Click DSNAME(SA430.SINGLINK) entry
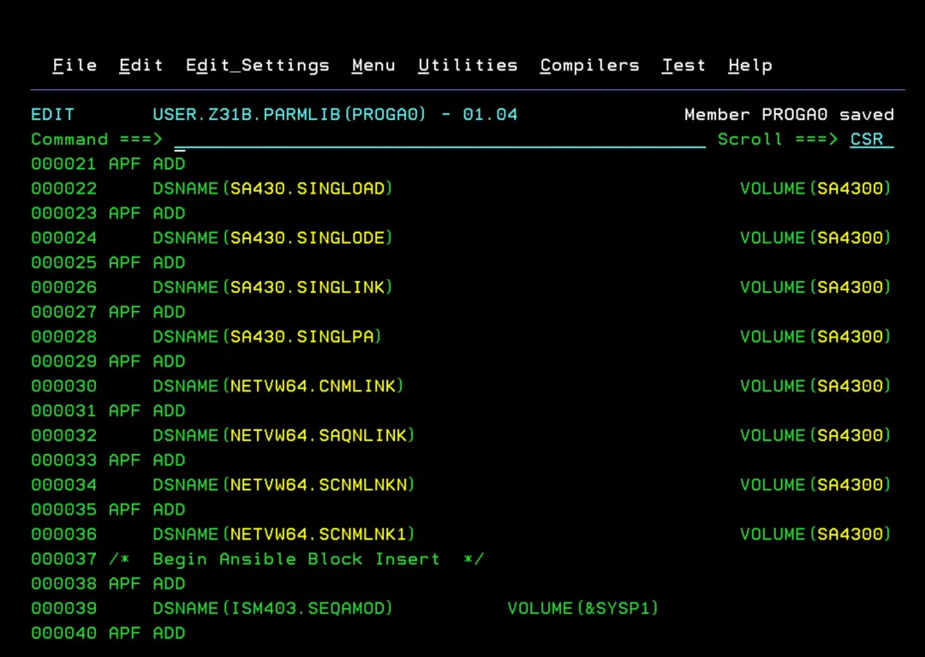Viewport: 925px width, 657px height. (x=272, y=287)
